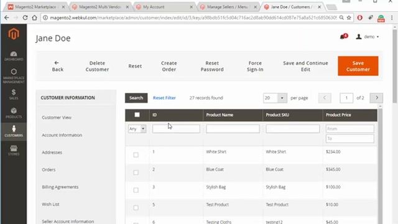
Task: Go to the browser home page icon
Action: [34, 17]
